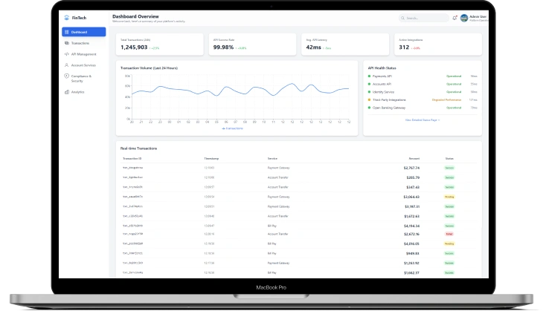Click the Compliance & Security shield icon

[66, 77]
